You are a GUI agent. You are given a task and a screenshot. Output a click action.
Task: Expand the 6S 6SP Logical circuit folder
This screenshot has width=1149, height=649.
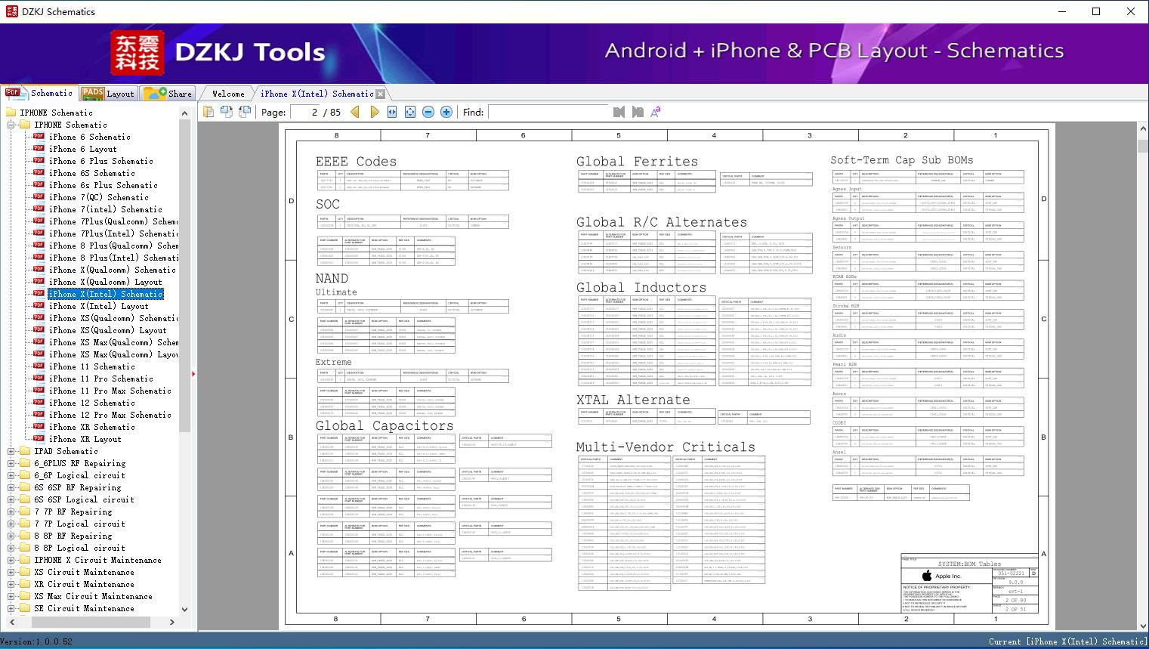point(11,499)
